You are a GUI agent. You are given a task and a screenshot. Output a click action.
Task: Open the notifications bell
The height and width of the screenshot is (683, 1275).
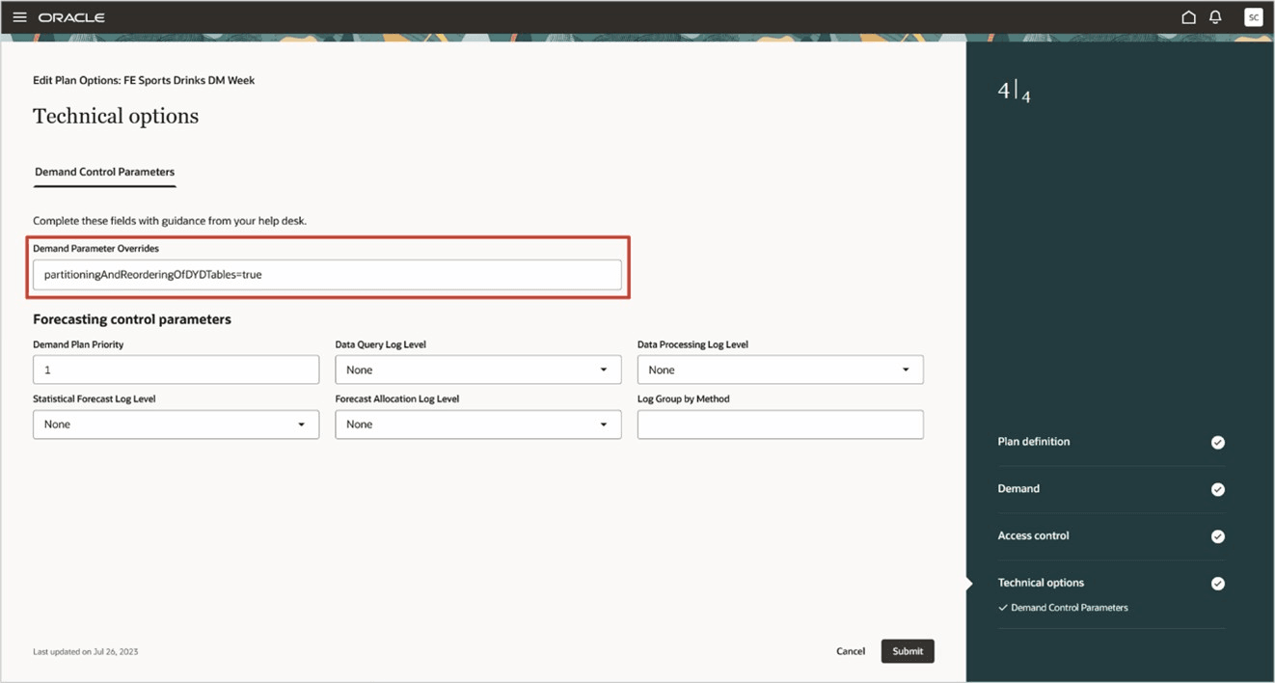point(1215,16)
